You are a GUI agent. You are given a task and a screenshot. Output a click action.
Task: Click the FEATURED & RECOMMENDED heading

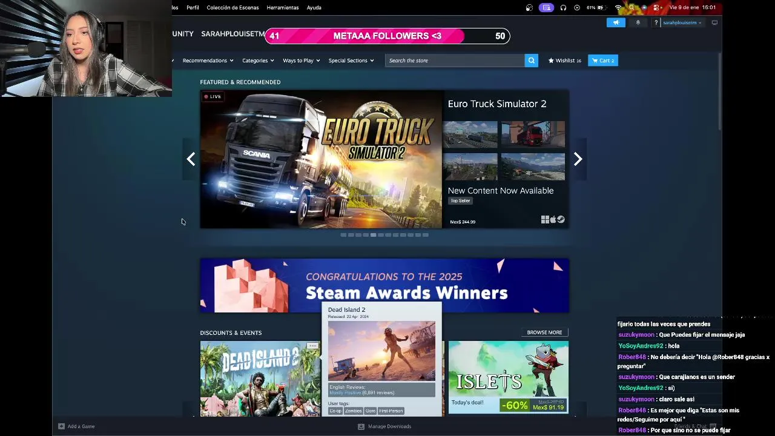240,82
